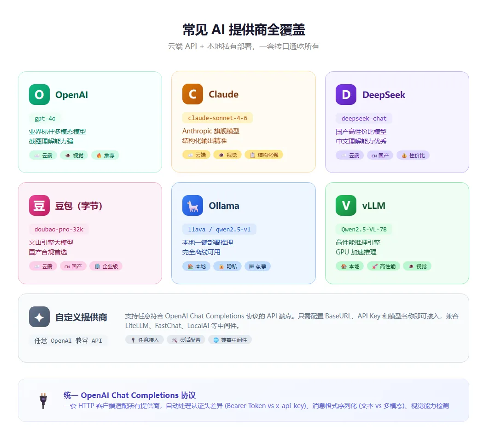Click the 统一 OpenAI Chat Completions 协议 heading

point(129,395)
